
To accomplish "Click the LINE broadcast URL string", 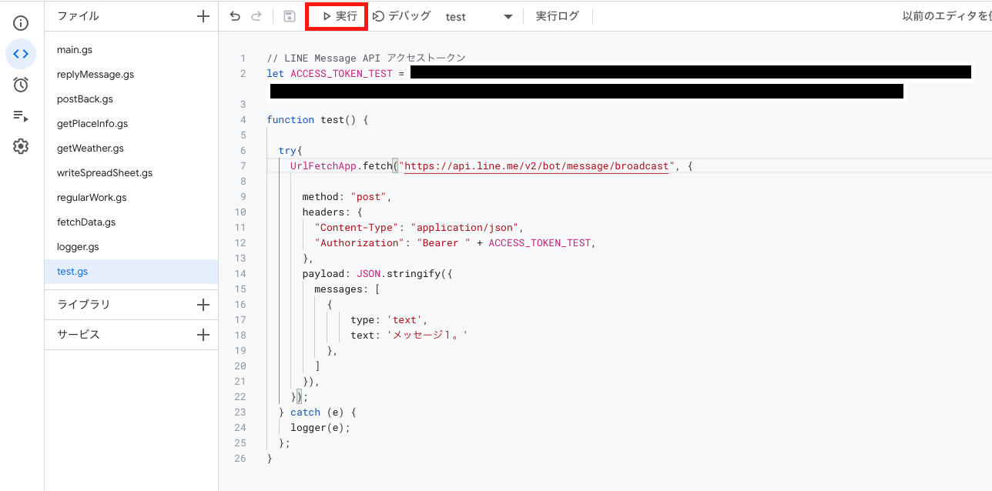I will point(536,166).
